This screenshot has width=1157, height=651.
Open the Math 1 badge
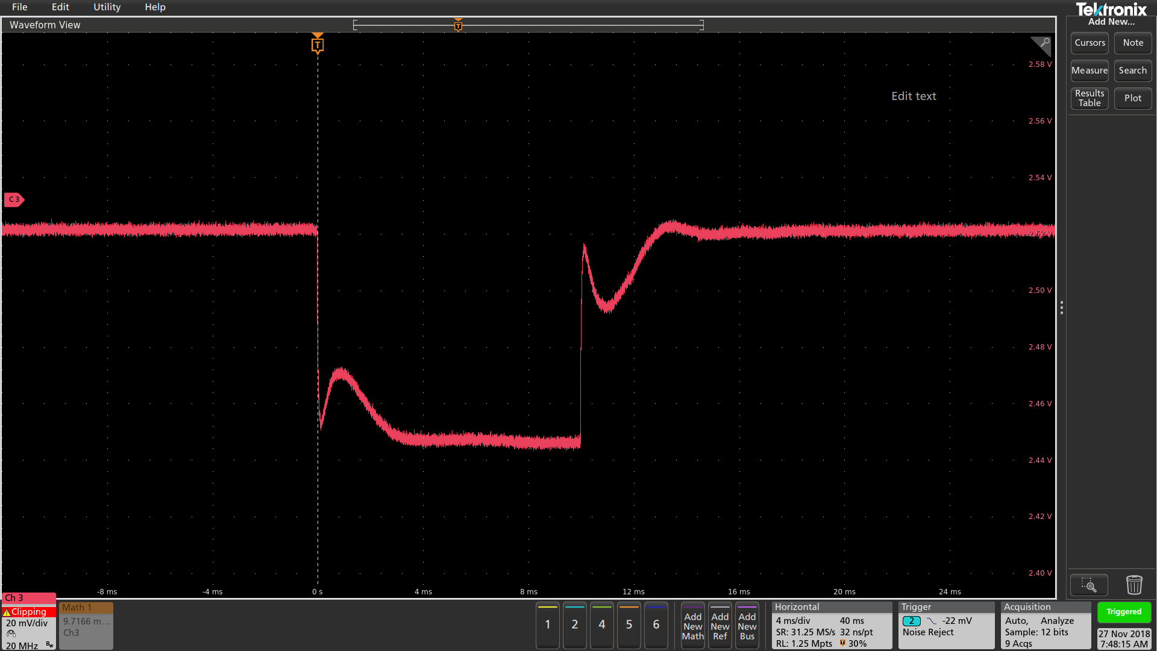(86, 625)
